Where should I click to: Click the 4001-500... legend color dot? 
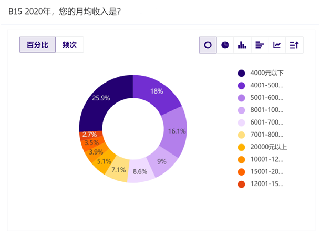click(x=242, y=85)
